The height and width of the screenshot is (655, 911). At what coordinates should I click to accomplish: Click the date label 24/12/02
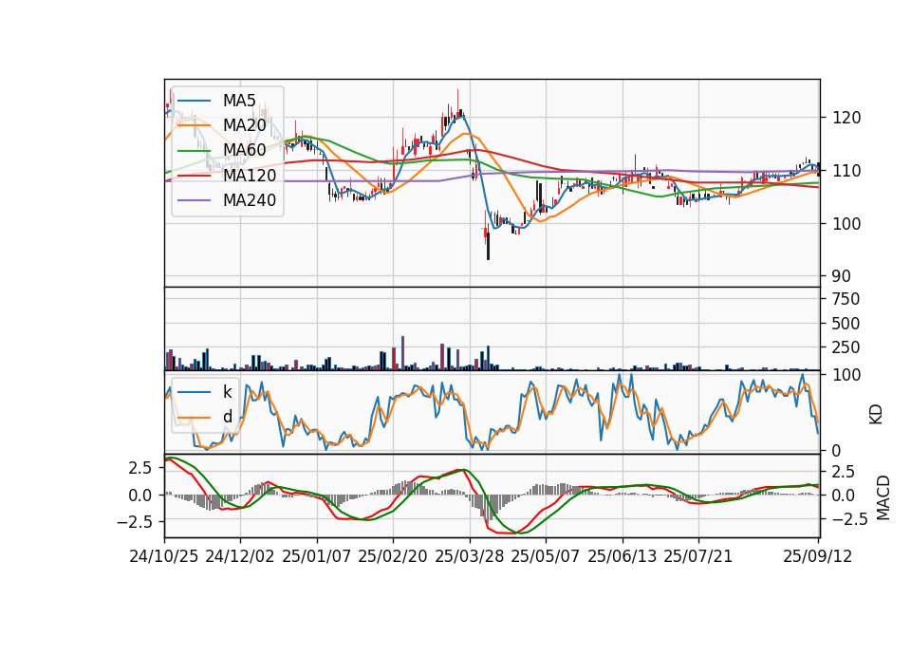(x=240, y=556)
